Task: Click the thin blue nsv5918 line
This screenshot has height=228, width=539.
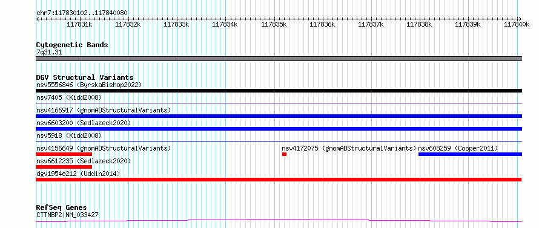Action: pyautogui.click(x=279, y=141)
